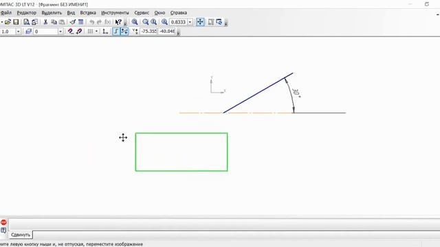This screenshot has height=247, width=440.
Task: Click the zoom scale magnifier icon next to 0.8333
Action: [164, 22]
